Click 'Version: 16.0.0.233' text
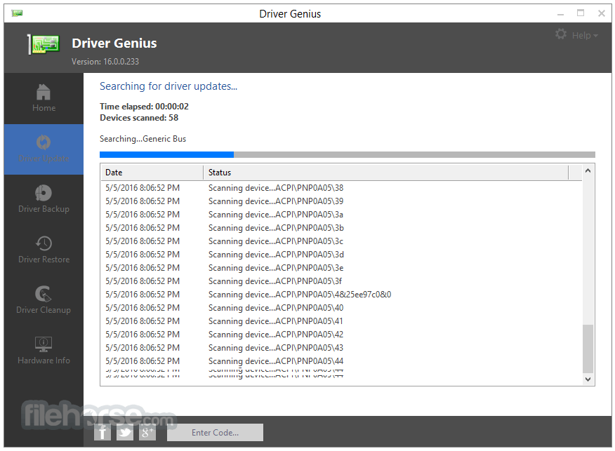Screen dimensions: 615x451 pos(105,62)
